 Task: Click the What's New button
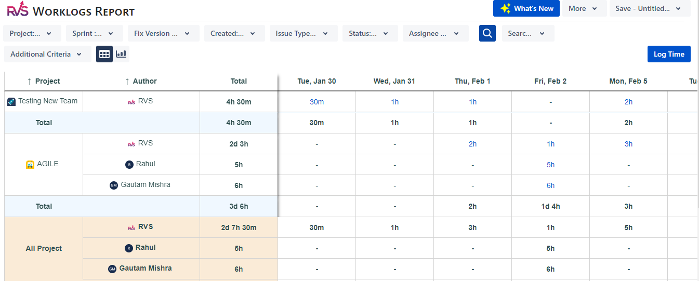pos(526,8)
